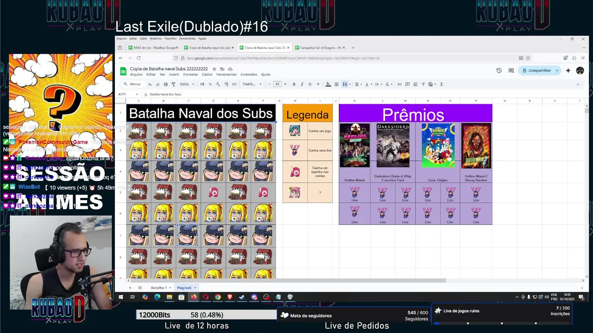Image resolution: width=593 pixels, height=333 pixels.
Task: Bookmark page with star in address bar
Action: tap(528, 58)
